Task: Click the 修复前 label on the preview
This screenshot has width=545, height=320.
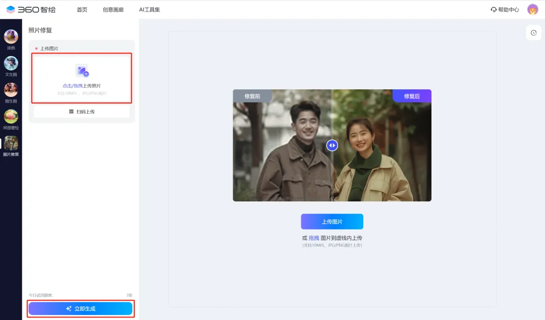Action: (x=252, y=96)
